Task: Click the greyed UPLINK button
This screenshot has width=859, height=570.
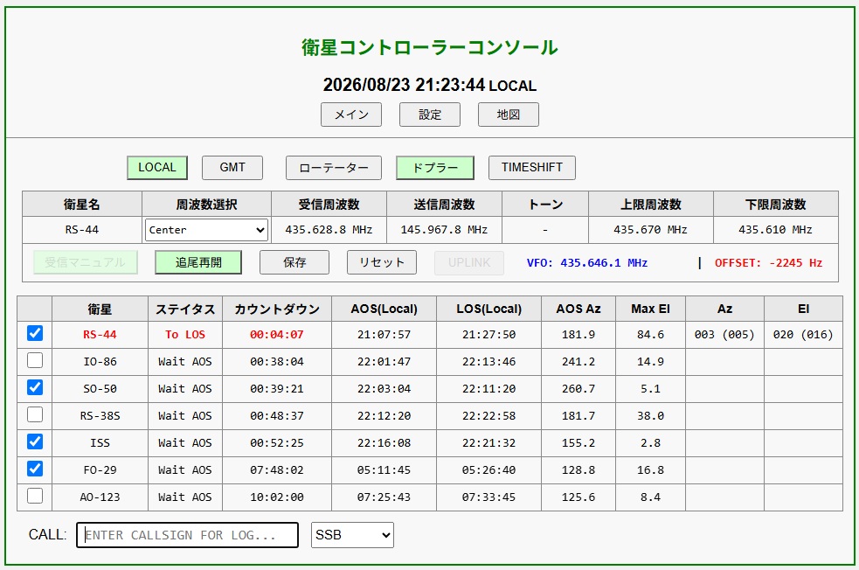Action: point(469,262)
